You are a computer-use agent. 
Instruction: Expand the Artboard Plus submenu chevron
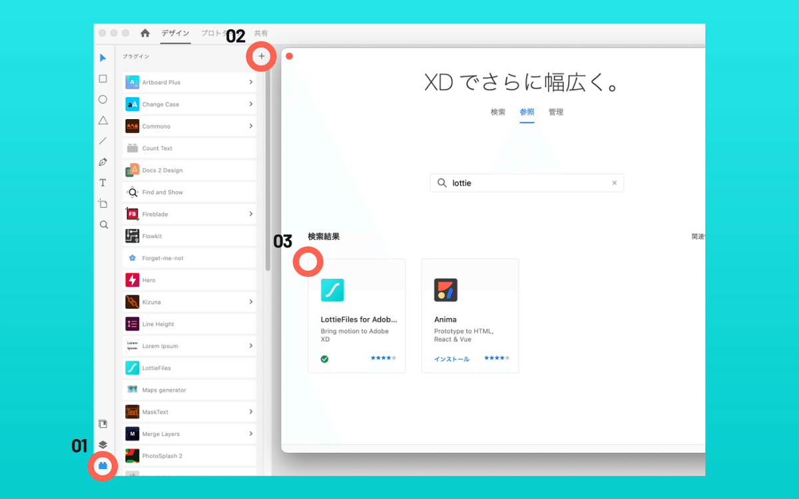[x=251, y=83]
